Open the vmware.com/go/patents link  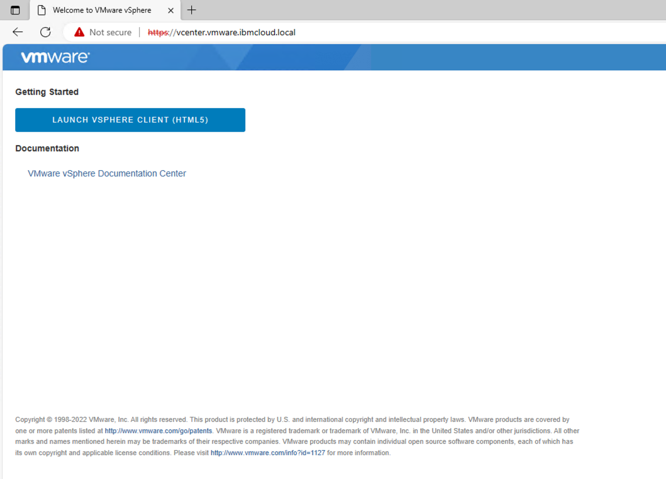(x=158, y=431)
